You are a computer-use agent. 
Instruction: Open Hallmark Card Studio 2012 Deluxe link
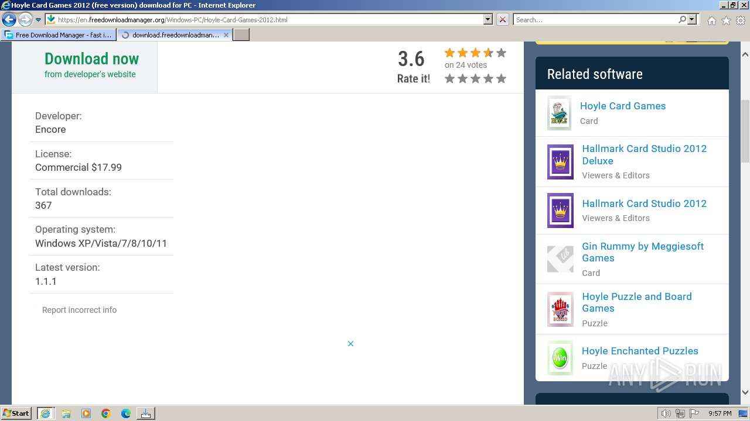click(644, 154)
